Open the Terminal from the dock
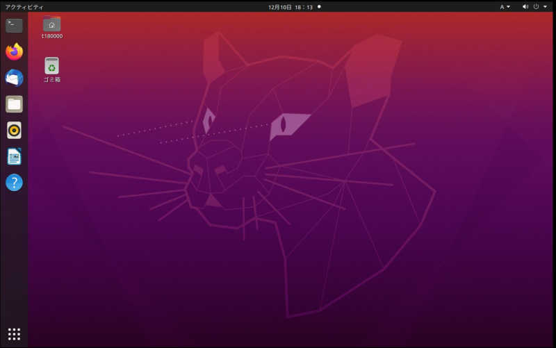 coord(14,26)
